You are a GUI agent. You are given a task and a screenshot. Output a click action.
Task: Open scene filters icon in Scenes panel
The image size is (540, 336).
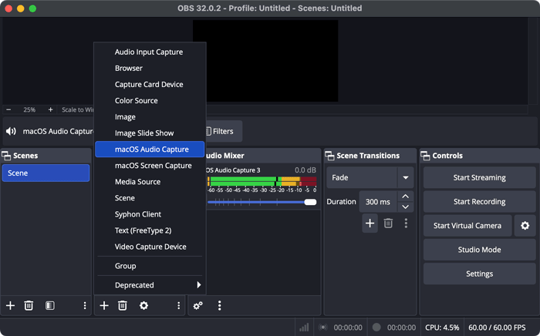[x=50, y=305]
